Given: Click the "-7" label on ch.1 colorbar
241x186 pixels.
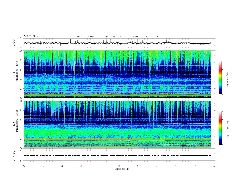Looking at the screenshot, I should (225, 94).
